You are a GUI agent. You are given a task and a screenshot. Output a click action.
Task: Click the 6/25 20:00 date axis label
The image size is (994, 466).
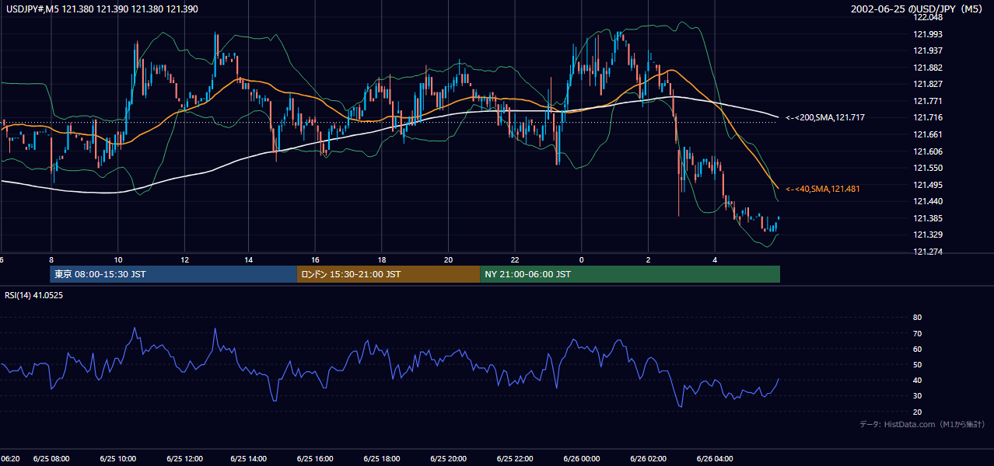point(449,458)
